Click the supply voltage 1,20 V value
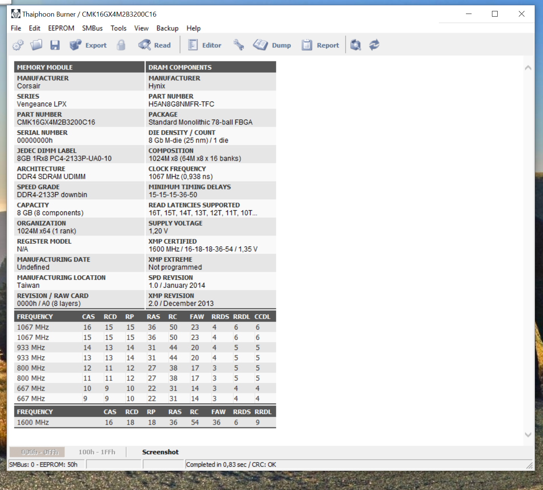Screen dimensions: 543x490 click(x=158, y=231)
